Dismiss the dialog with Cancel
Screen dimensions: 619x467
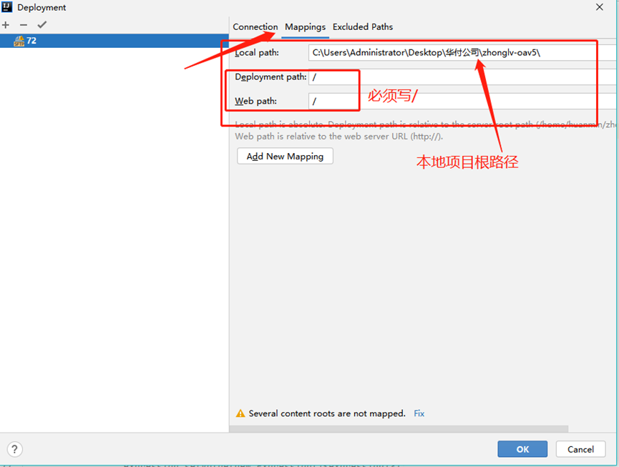pos(580,448)
